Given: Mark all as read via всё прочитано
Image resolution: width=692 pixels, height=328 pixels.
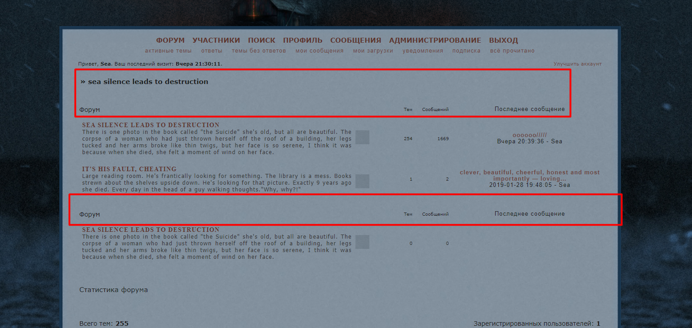Looking at the screenshot, I should tap(512, 51).
